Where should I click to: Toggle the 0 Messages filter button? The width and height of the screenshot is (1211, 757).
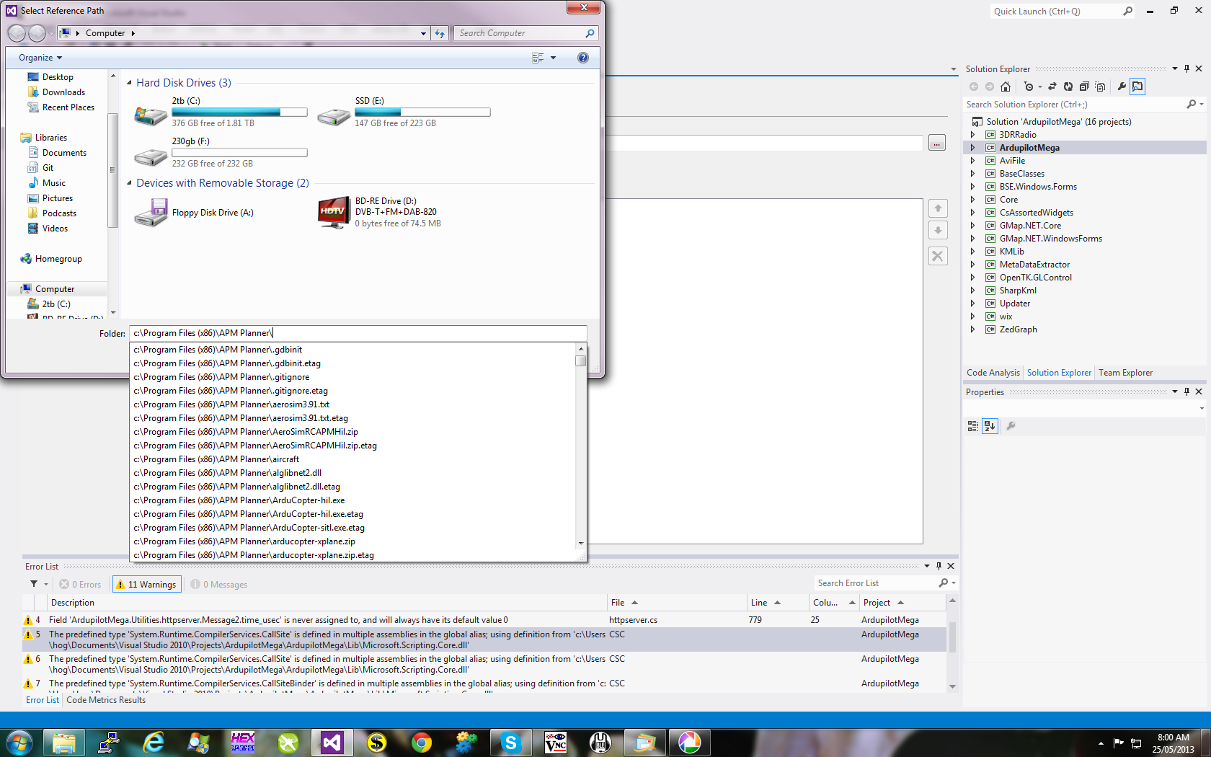[x=219, y=585]
